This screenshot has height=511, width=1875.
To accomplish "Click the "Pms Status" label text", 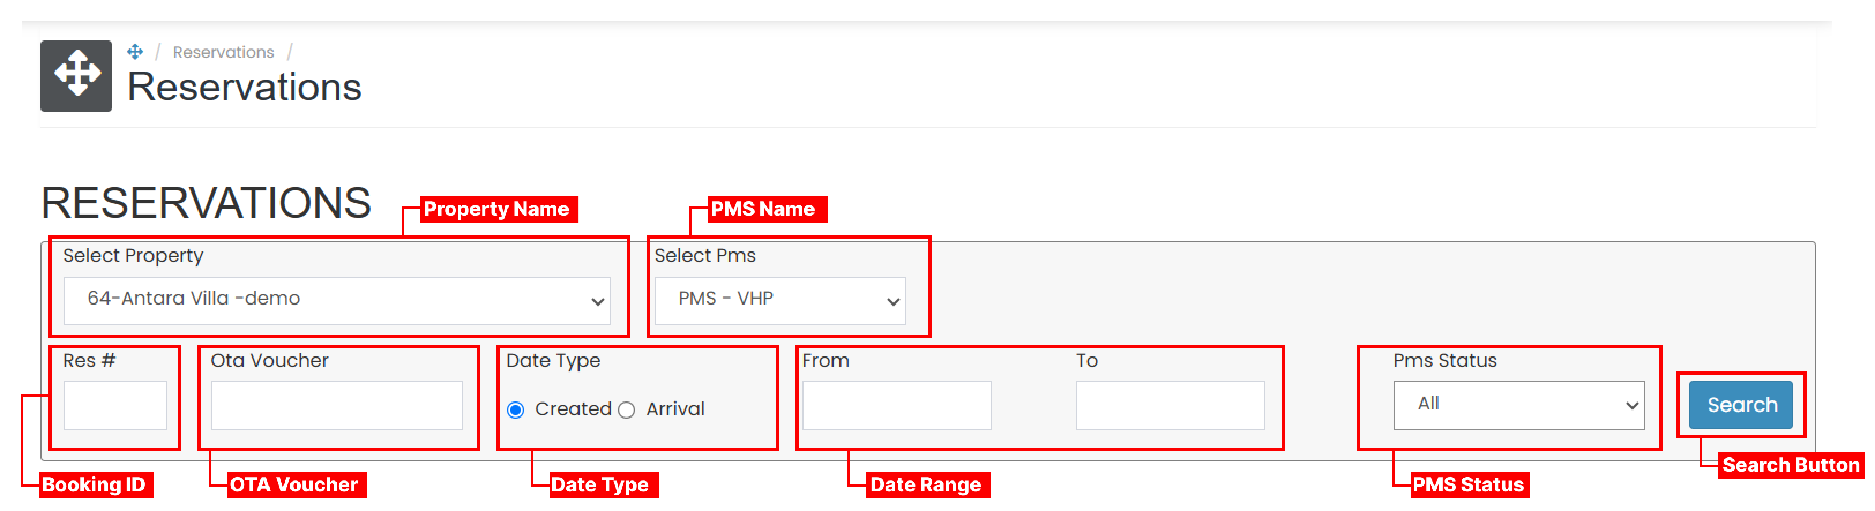I will tap(1445, 360).
